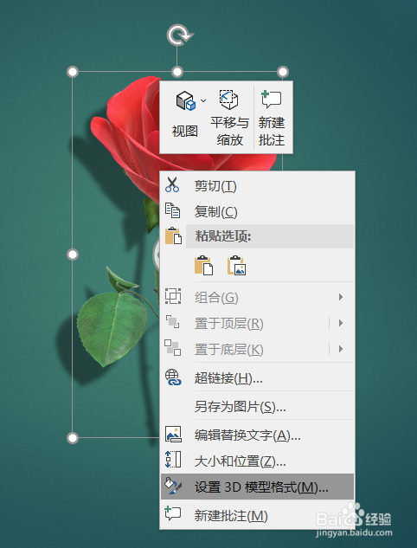Viewport: 417px width, 548px height.
Task: Open 编辑替换文字(A)... menu item
Action: (x=258, y=435)
